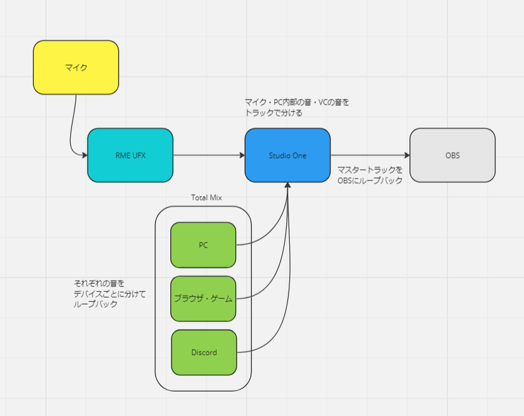Click the note マイク・PC内部の音・VCの音をトラックで分ける
The width and height of the screenshot is (524, 416).
pos(297,107)
